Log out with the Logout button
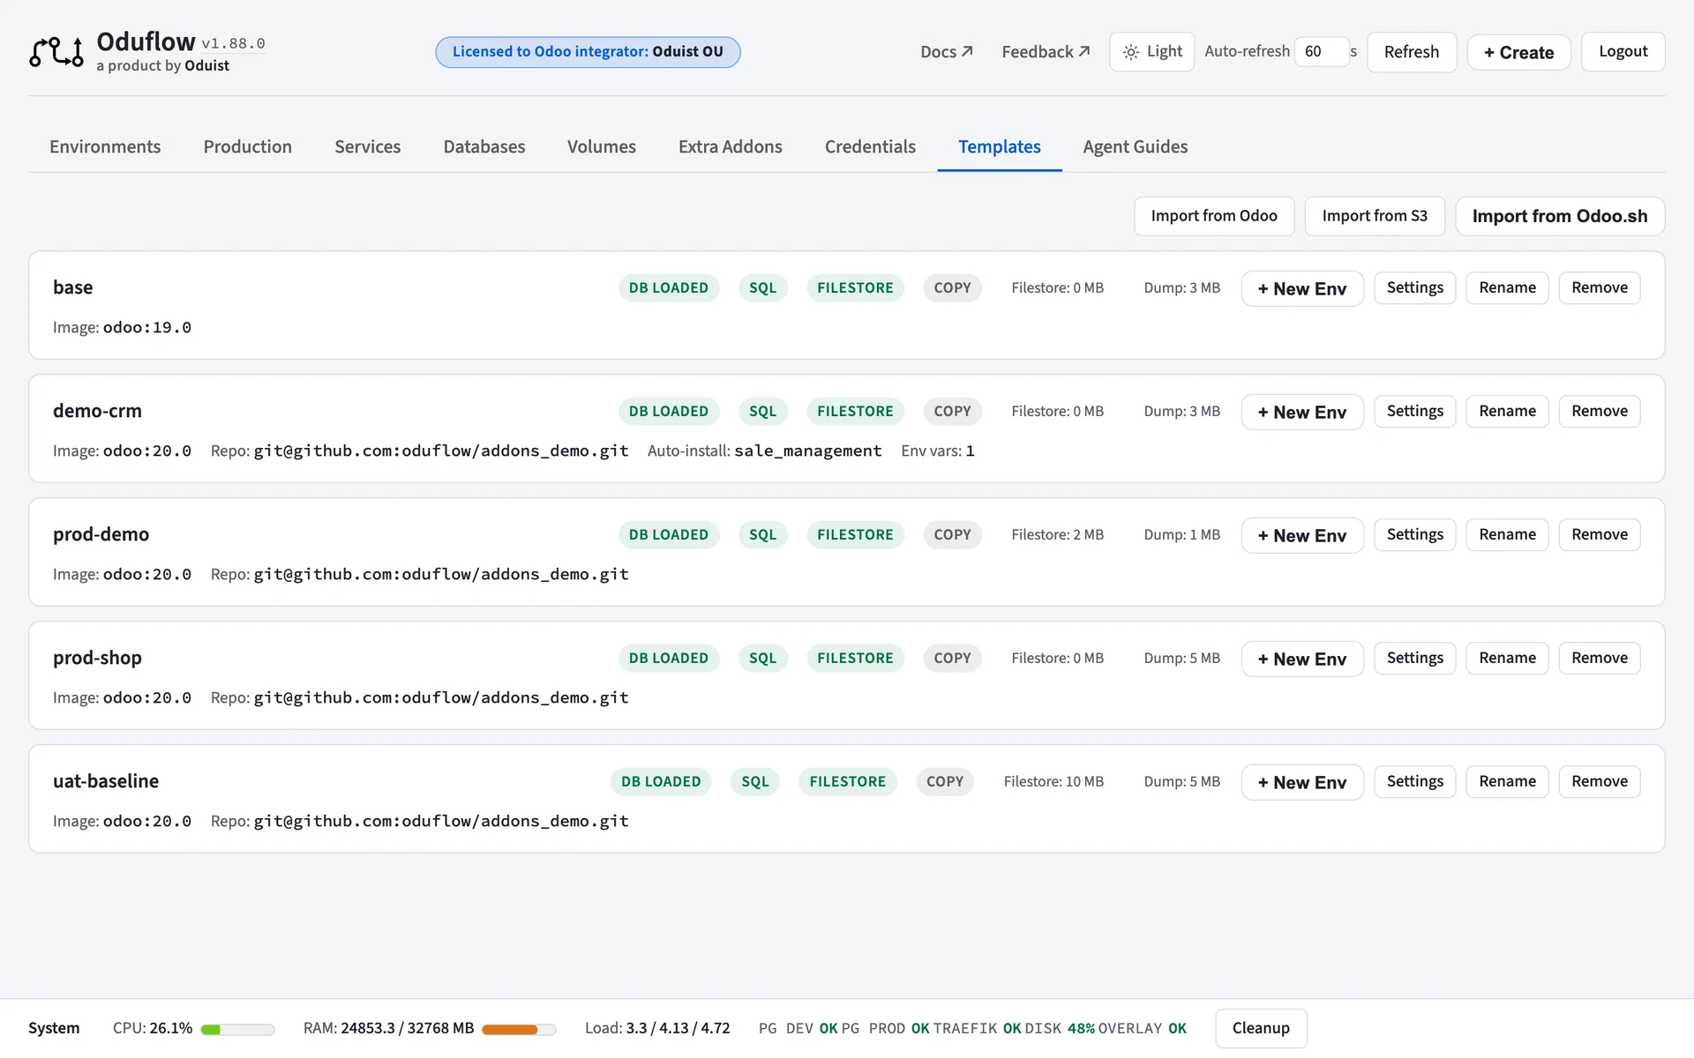This screenshot has width=1694, height=1058. [x=1623, y=52]
